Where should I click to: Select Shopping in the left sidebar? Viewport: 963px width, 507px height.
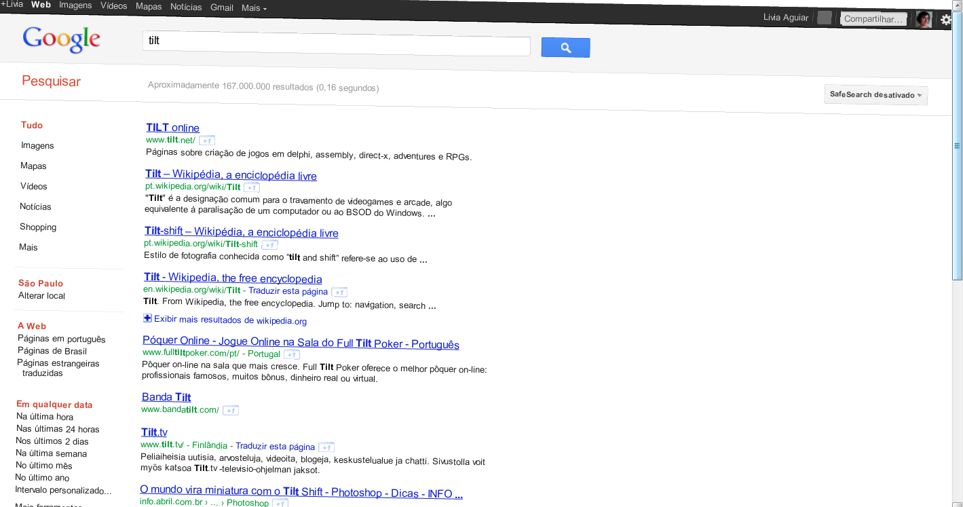pos(38,227)
